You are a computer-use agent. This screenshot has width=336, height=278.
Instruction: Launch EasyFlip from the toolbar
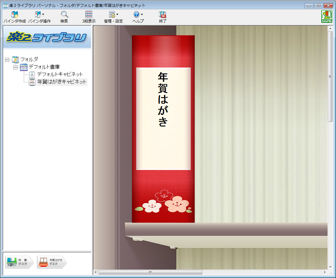point(327,17)
